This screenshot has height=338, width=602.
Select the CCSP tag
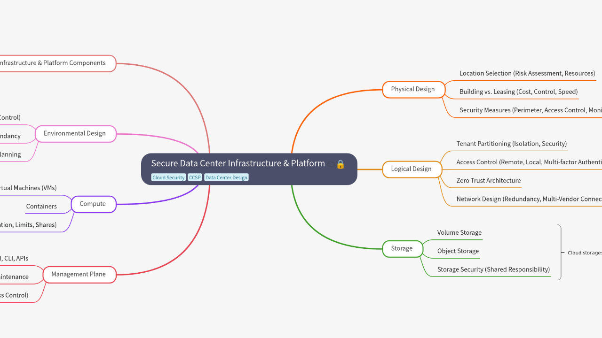[x=195, y=177]
